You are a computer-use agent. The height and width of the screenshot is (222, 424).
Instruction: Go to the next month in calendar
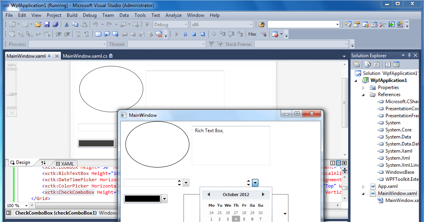pos(263,195)
